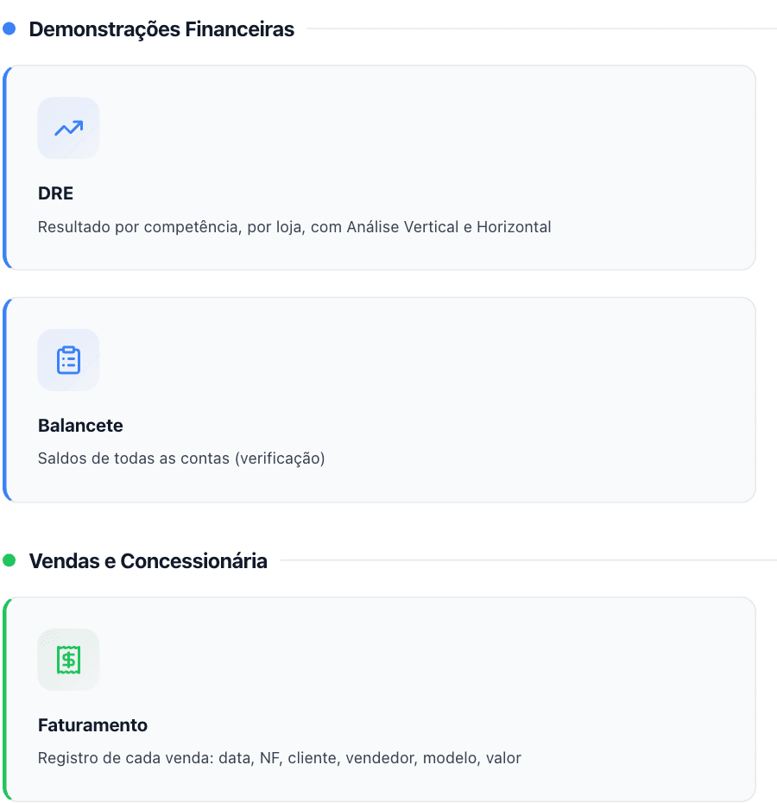777x803 pixels.
Task: Select the 'Saldos de todas as contas' description
Action: tap(181, 458)
